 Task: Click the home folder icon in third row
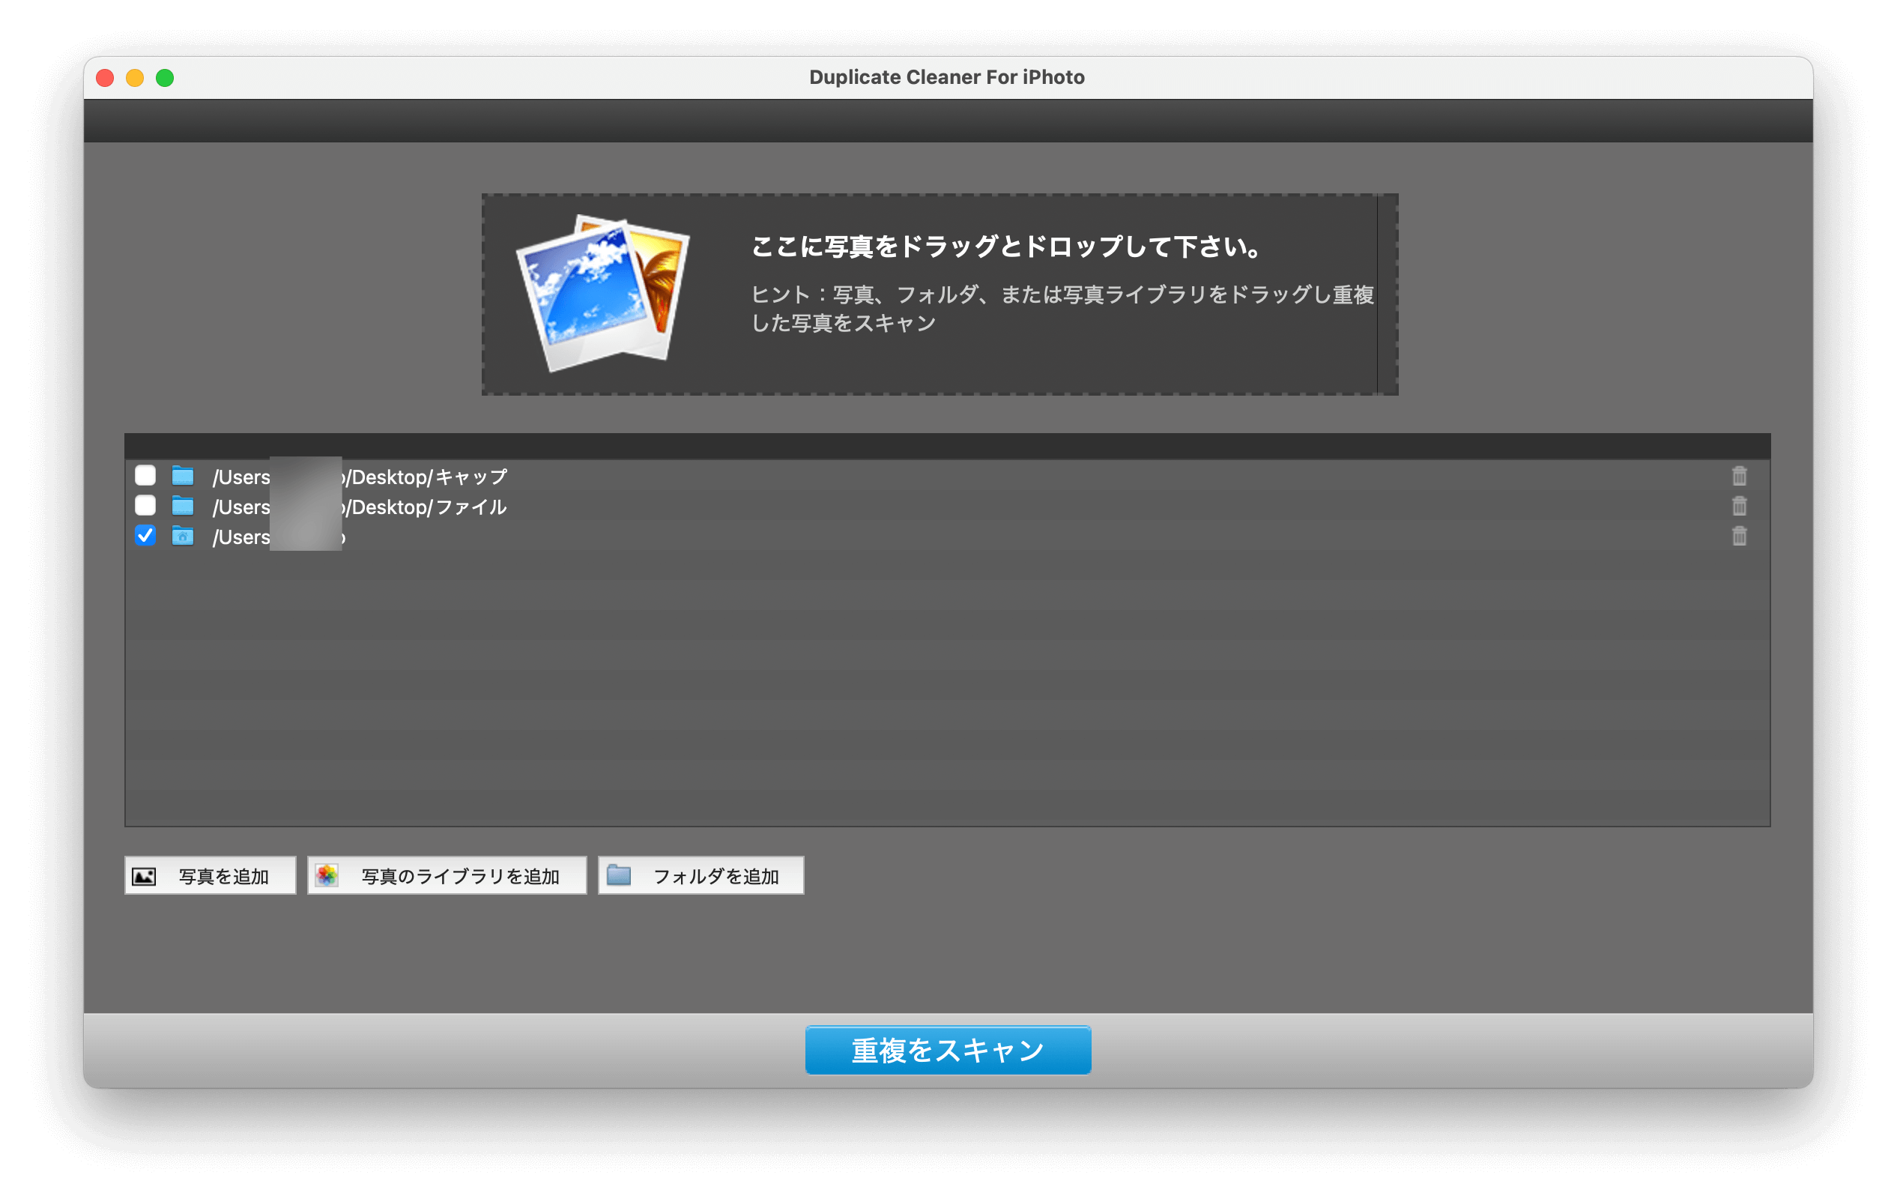[183, 536]
